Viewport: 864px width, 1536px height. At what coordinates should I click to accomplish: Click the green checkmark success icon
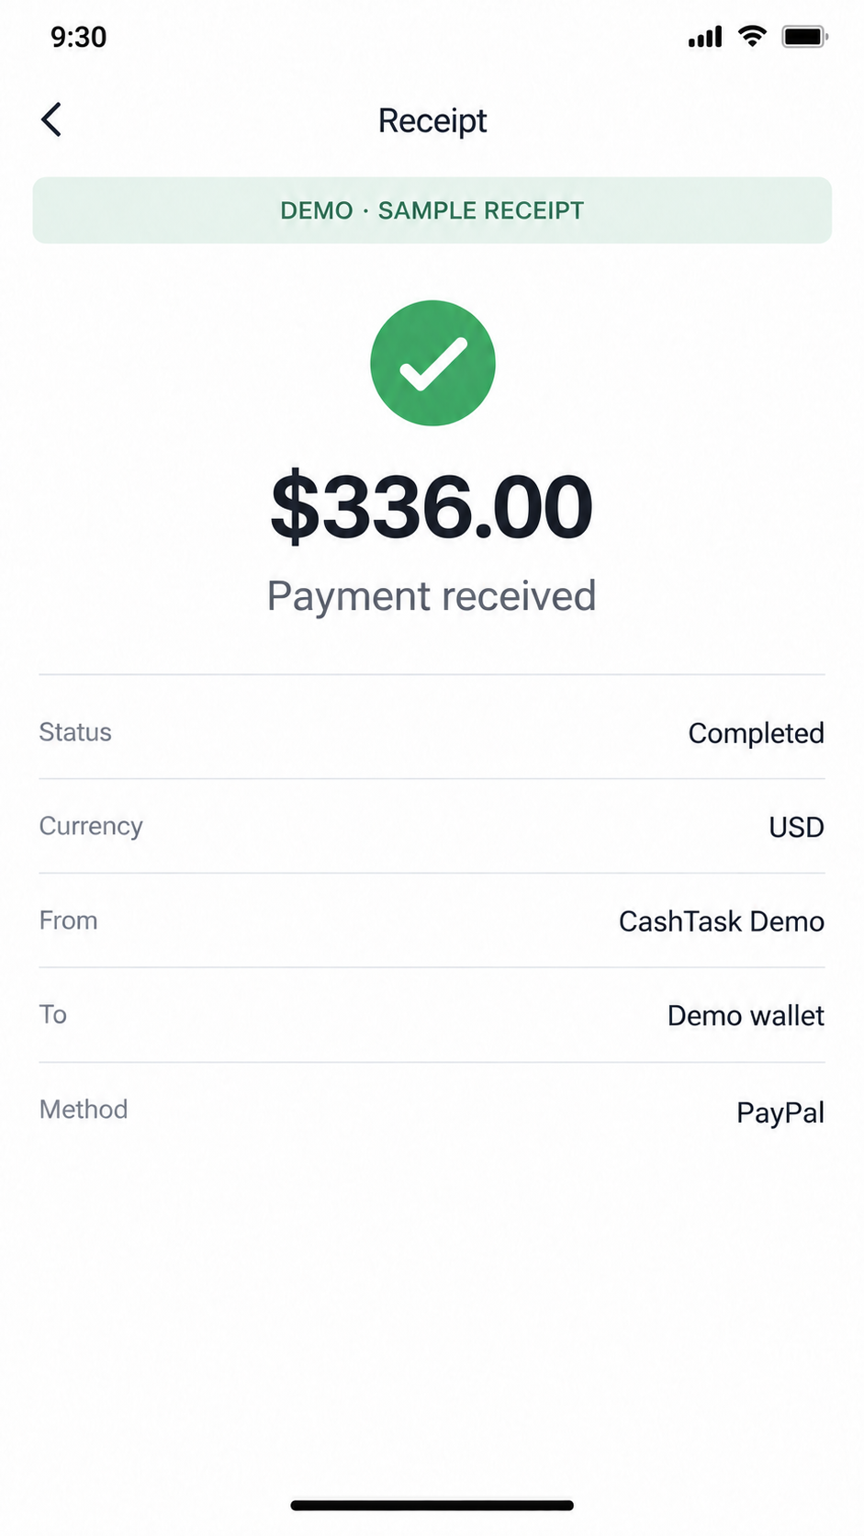tap(432, 363)
